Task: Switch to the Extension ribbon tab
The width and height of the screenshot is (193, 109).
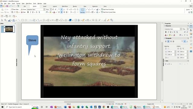Action: point(95,6)
